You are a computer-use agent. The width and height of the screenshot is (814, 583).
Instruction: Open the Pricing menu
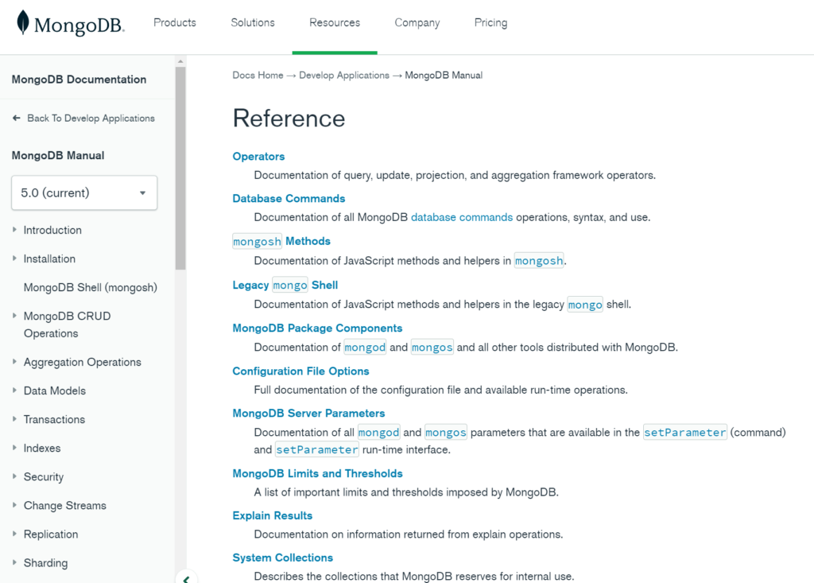(490, 22)
